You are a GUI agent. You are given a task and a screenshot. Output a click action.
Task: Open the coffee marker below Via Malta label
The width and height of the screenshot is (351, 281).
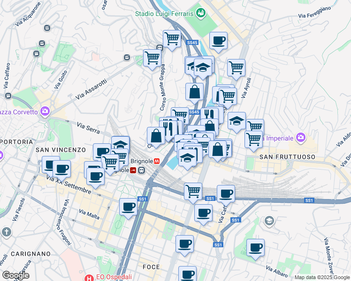(x=128, y=207)
